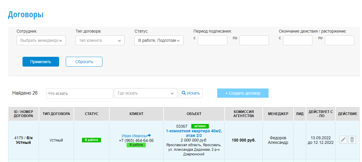
Task: Click the trash delete icon for contract 4179
Action: pos(352,140)
